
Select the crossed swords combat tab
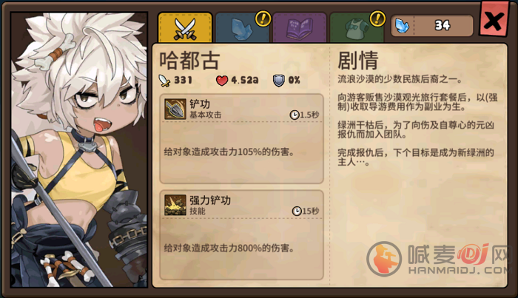tap(185, 27)
